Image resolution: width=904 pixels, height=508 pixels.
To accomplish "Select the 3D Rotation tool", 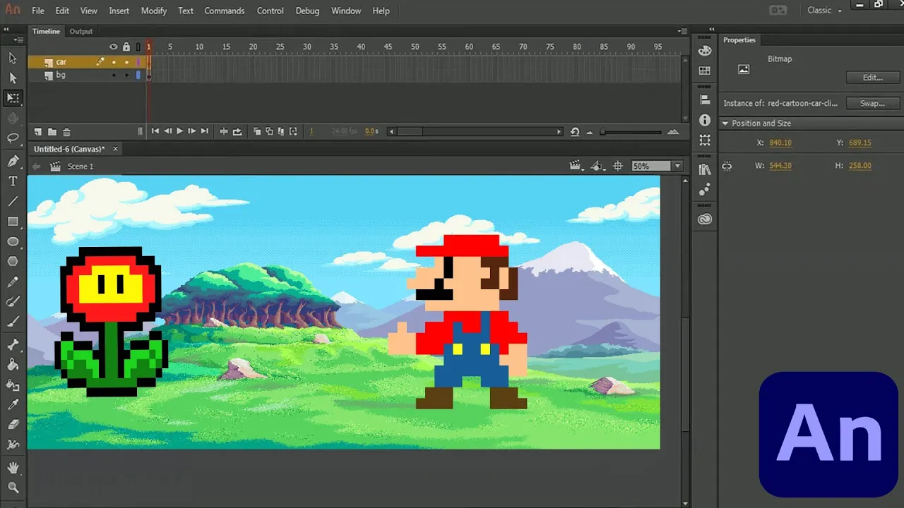I will point(13,118).
